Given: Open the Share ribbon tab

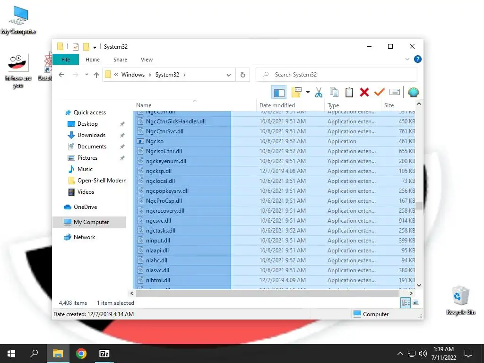Looking at the screenshot, I should coord(120,60).
